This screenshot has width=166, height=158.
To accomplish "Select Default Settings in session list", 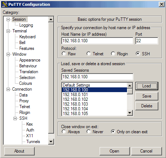I will (94, 85).
